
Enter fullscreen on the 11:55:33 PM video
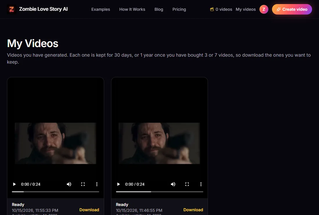coord(83,184)
